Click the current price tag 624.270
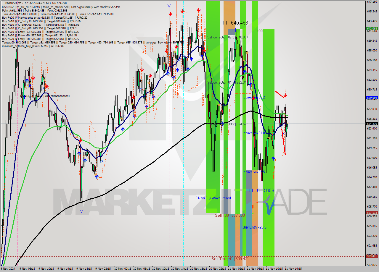This screenshot has height=272, width=379. coord(372,124)
